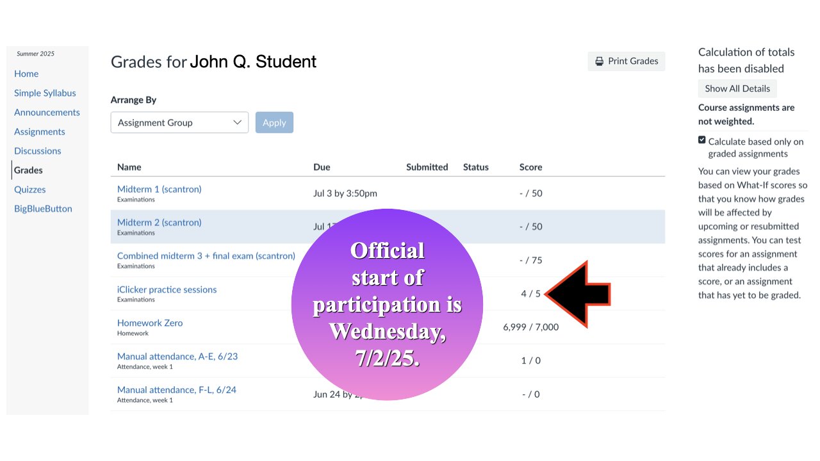Click Show All Details button
Image resolution: width=820 pixels, height=461 pixels.
click(737, 88)
